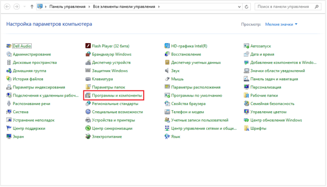Open the Язык icon
The width and height of the screenshot is (327, 187).
[x=167, y=137]
